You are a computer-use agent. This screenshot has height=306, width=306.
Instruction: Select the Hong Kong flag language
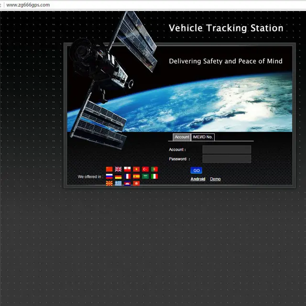[136, 184]
